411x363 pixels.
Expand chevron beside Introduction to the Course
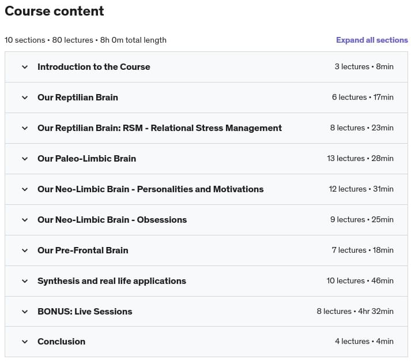(25, 67)
